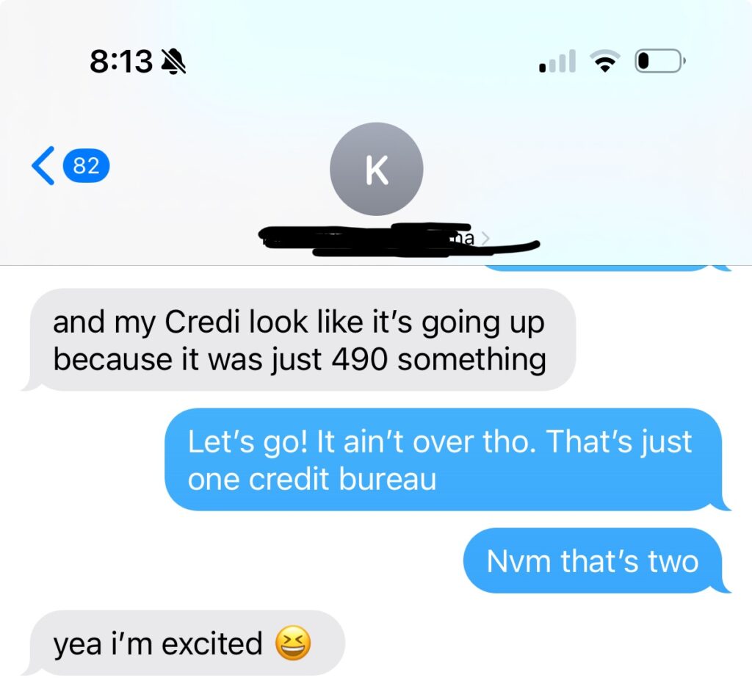The image size is (752, 700).
Task: Tap the Wi-Fi status icon
Action: [x=605, y=62]
